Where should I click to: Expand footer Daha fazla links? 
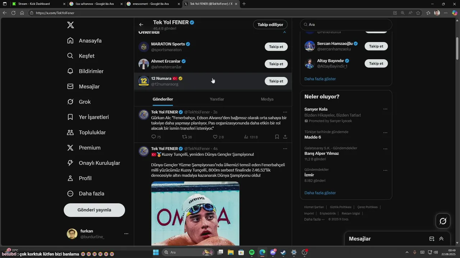click(x=314, y=219)
